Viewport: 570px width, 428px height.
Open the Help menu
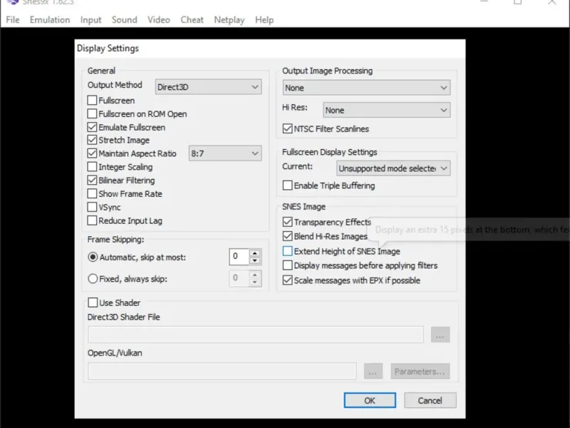264,20
